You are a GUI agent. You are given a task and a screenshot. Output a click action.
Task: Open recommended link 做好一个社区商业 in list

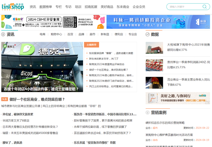pos(108,70)
